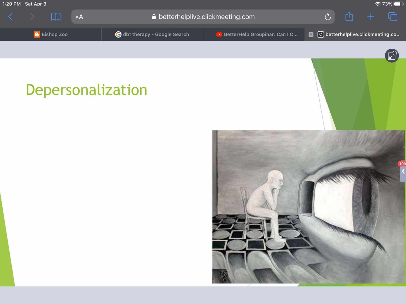Tap the lock icon in the address bar
This screenshot has width=406, height=304.
(154, 17)
